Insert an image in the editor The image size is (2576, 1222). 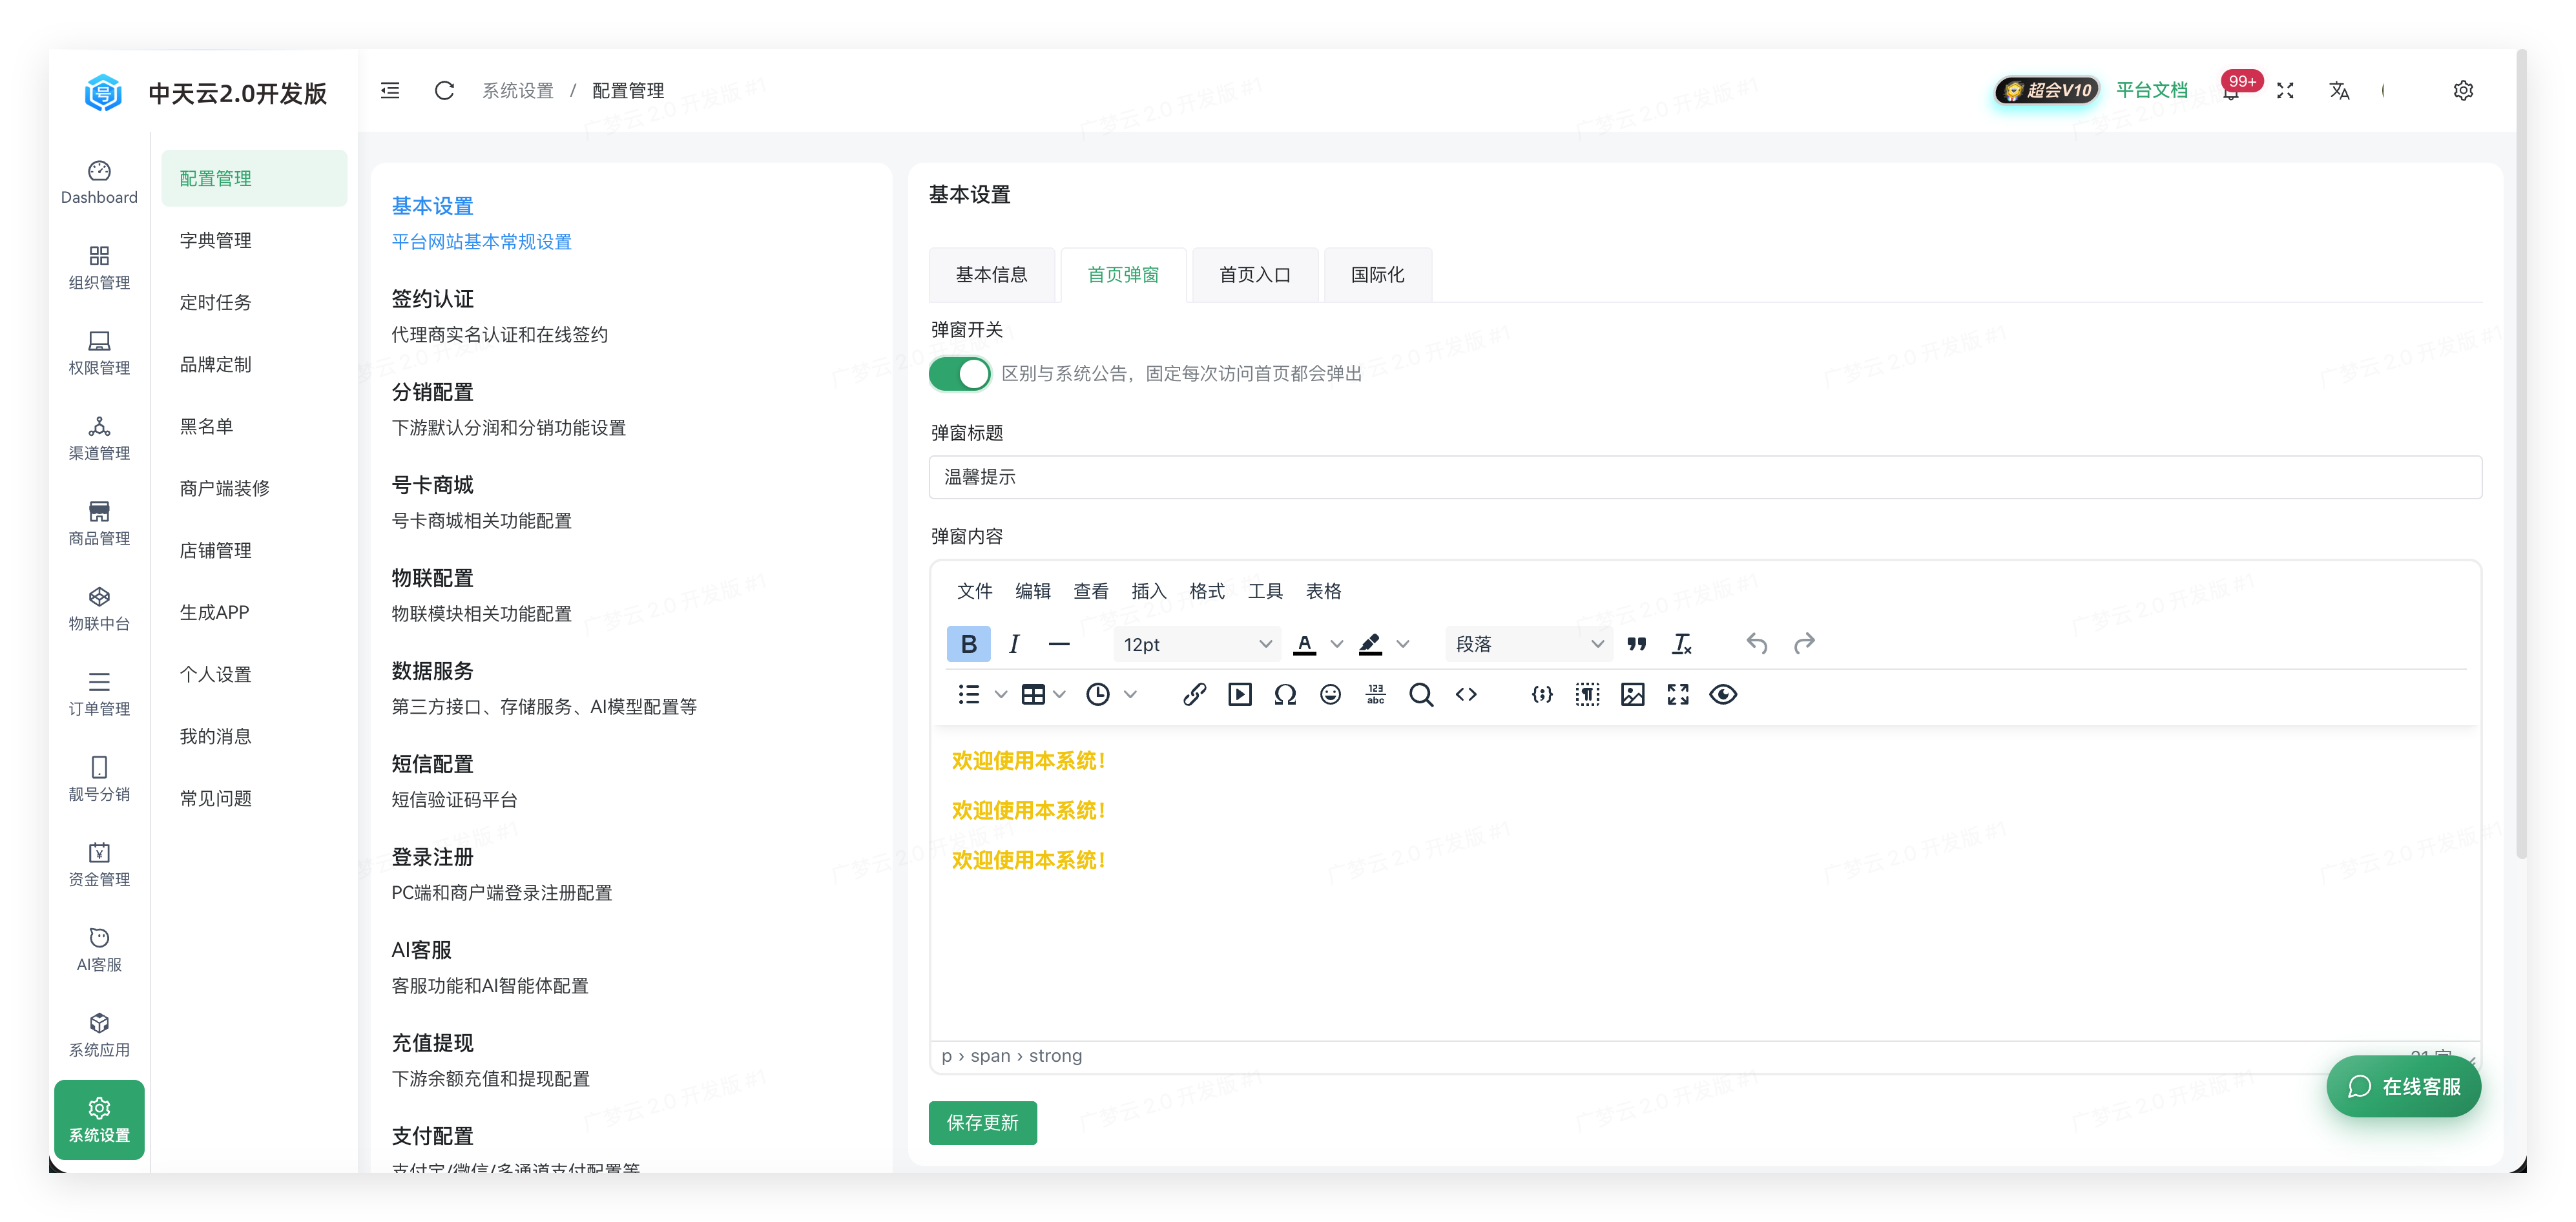click(x=1633, y=694)
